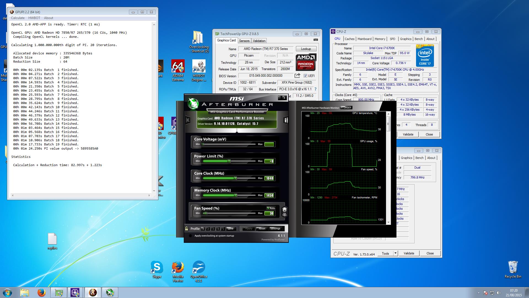The image size is (529, 298).
Task: Click the fan User Define gear icon
Action: (284, 211)
